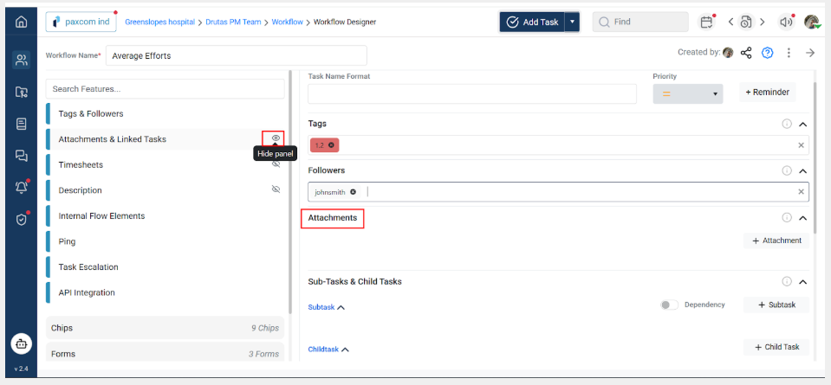Hide the Attachments & Linked Tasks panel
Image resolution: width=831 pixels, height=385 pixels.
coord(276,138)
